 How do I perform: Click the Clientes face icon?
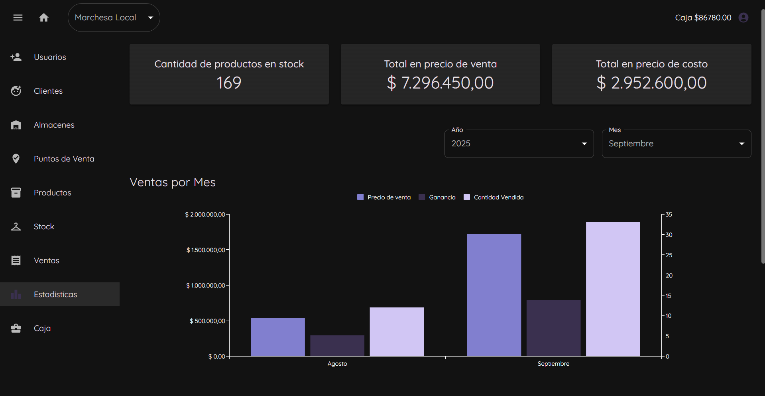16,91
